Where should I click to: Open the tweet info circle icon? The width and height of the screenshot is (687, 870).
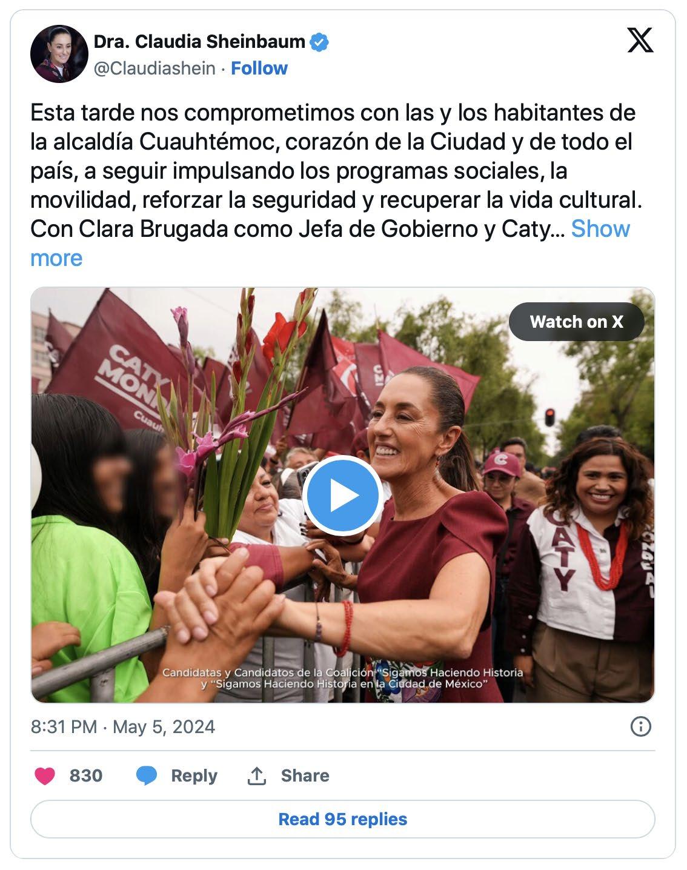pyautogui.click(x=640, y=726)
